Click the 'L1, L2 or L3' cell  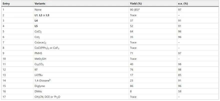[42, 15]
